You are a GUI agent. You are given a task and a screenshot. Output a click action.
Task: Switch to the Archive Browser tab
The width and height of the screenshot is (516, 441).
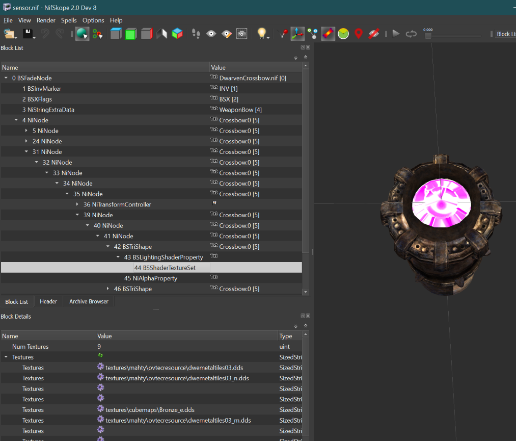[x=89, y=302]
